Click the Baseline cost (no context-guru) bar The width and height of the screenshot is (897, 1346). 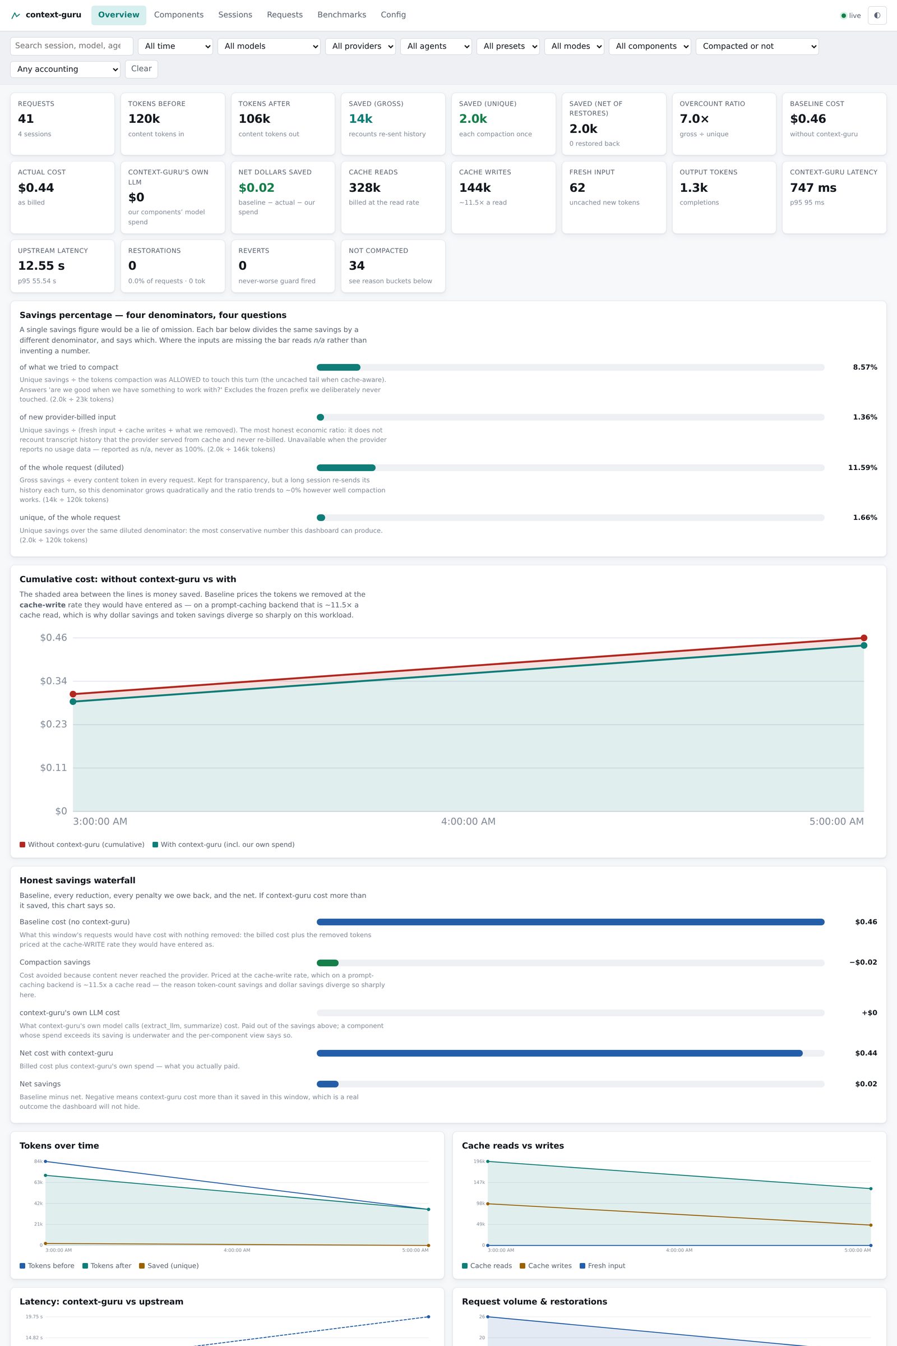570,922
